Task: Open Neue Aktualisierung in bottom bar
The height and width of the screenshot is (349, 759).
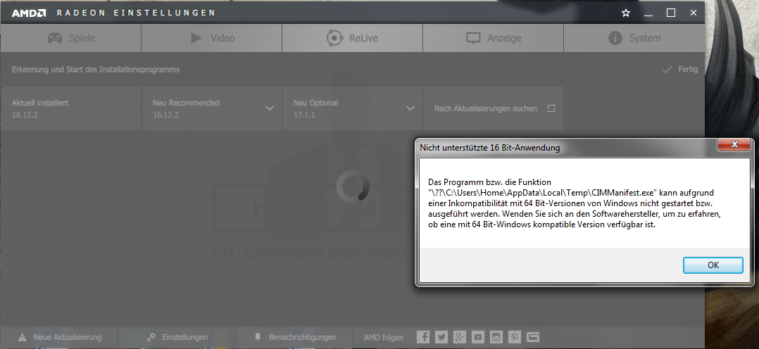Action: point(60,337)
